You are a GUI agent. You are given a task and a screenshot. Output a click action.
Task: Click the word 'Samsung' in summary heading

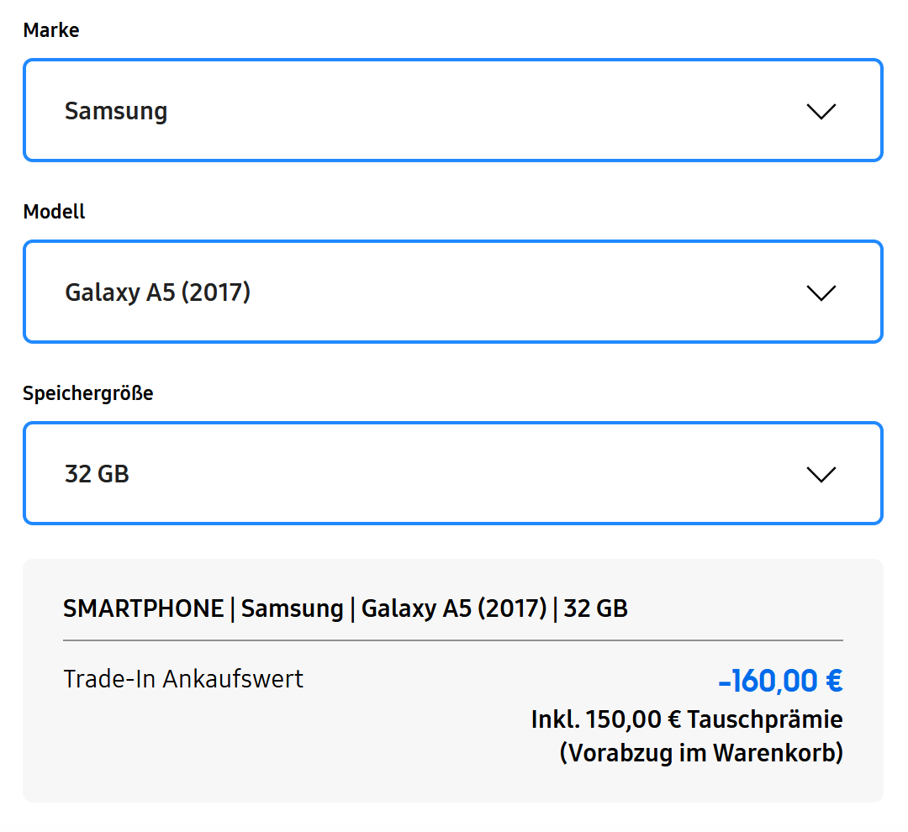point(292,608)
